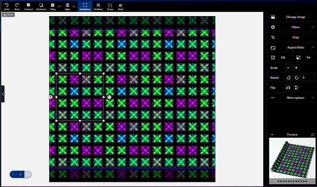Click the Filters aperture icon
317x187 pixels.
(273, 27)
